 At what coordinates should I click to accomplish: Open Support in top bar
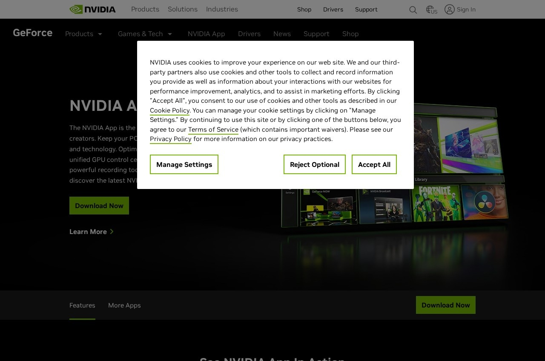point(366,9)
